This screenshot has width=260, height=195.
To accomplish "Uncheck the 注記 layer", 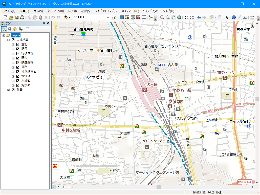I will click(18, 44).
